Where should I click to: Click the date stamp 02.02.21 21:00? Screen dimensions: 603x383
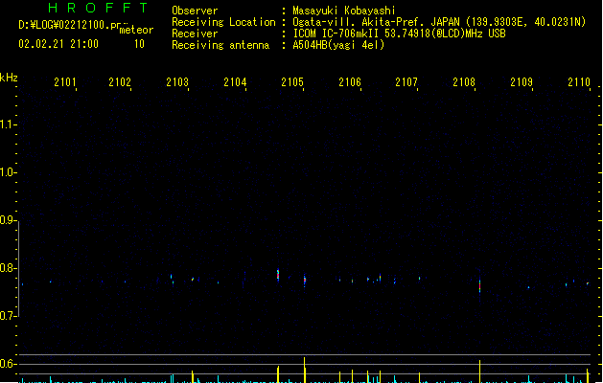coord(58,44)
